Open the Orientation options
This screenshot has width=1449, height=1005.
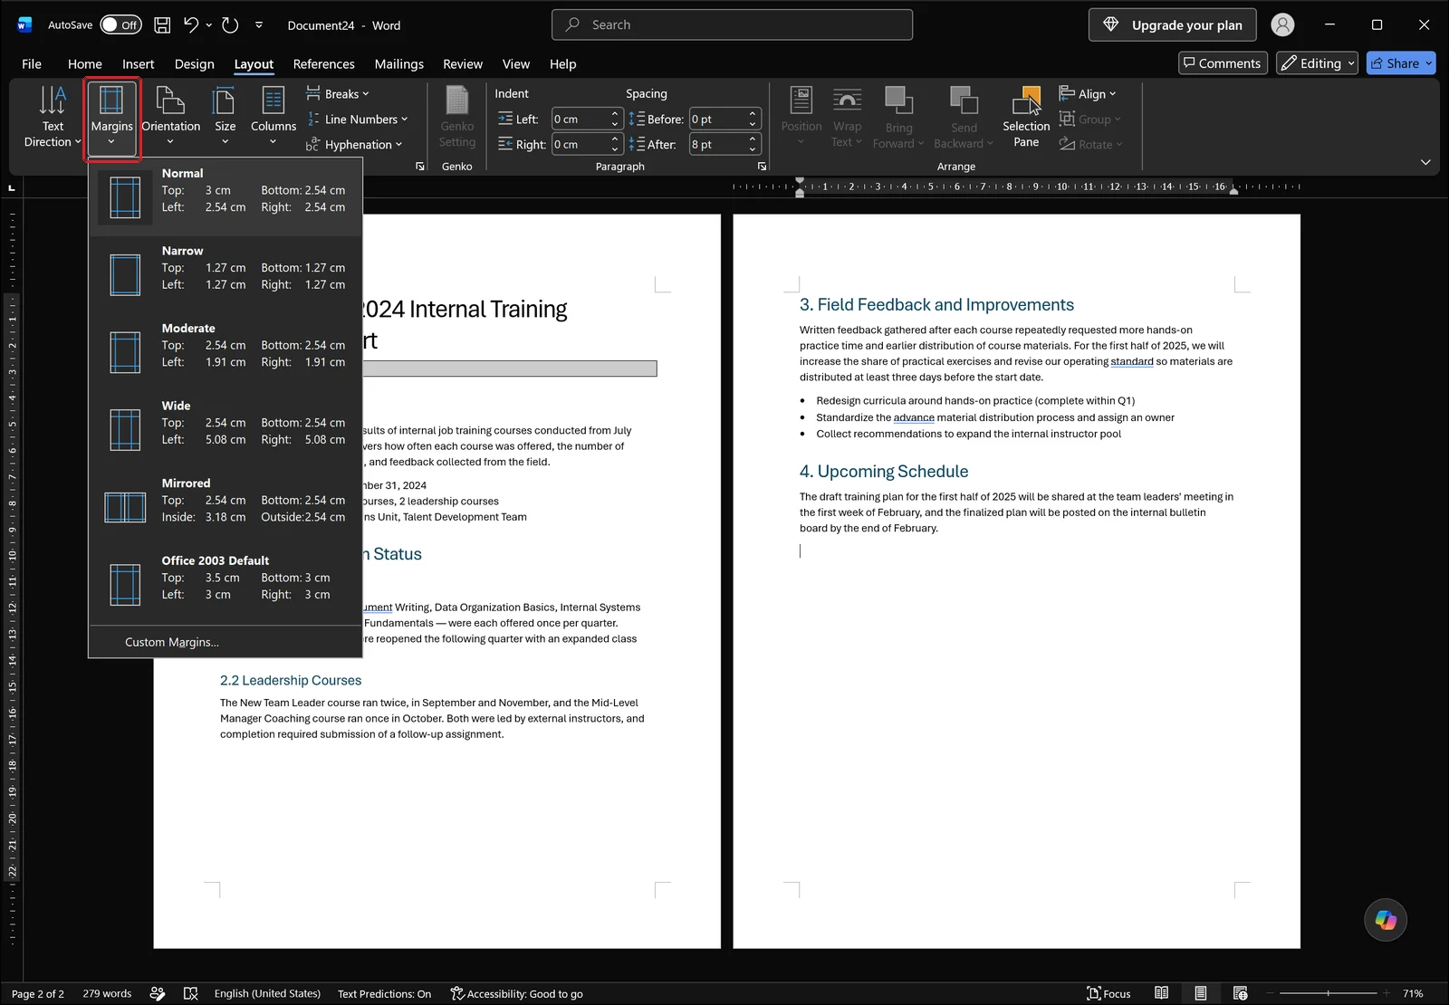pyautogui.click(x=170, y=118)
